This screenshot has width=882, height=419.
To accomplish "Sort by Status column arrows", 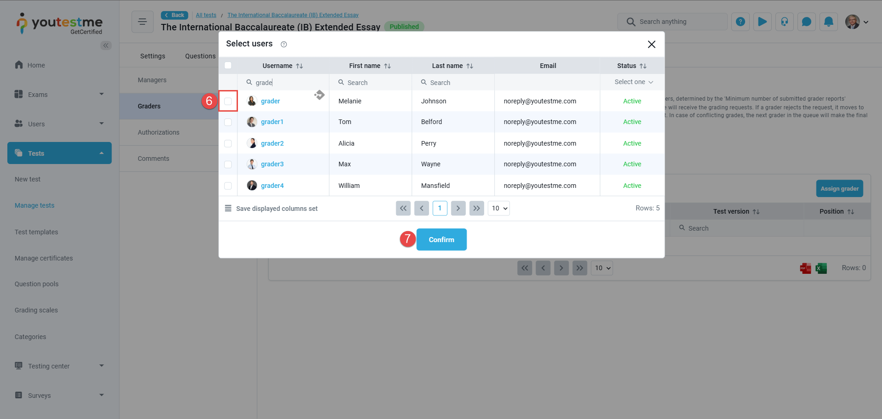I will click(643, 66).
